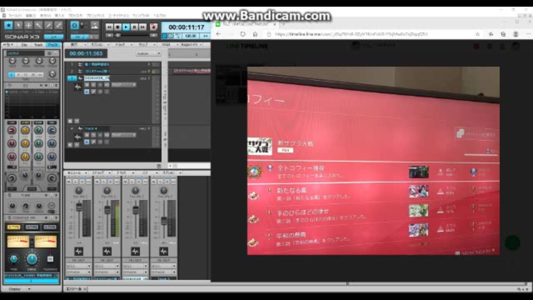Reload the LINE Timeline browser page
Image resolution: width=533 pixels, height=300 pixels.
pyautogui.click(x=243, y=34)
